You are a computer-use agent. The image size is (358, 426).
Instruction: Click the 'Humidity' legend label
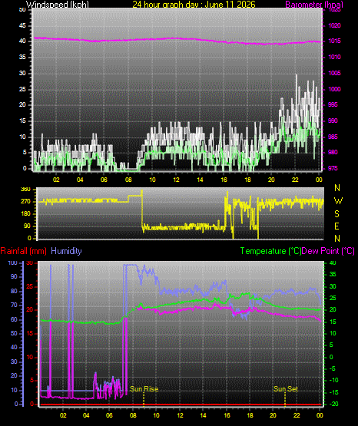click(x=66, y=251)
